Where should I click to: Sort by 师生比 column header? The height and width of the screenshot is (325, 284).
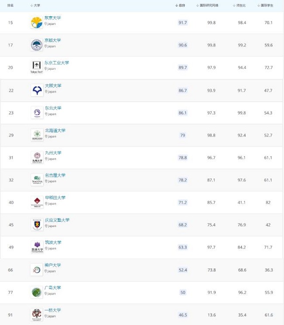pyautogui.click(x=240, y=5)
